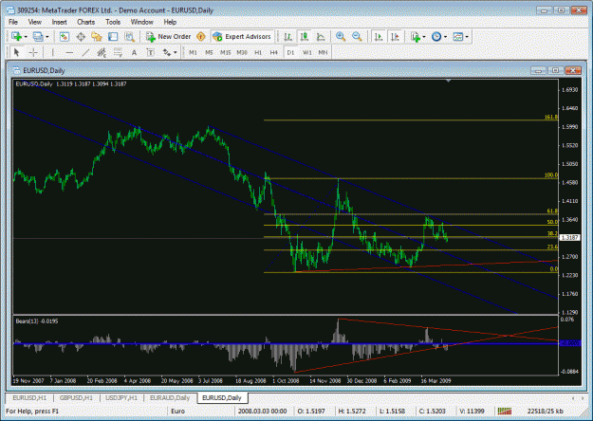Choose the text label tool

click(x=151, y=52)
